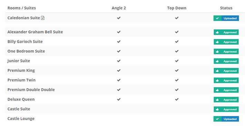Image resolution: width=245 pixels, height=126 pixels.
Task: Click the Angle 2 checkmark for Deluxe Queen
Action: point(119,99)
